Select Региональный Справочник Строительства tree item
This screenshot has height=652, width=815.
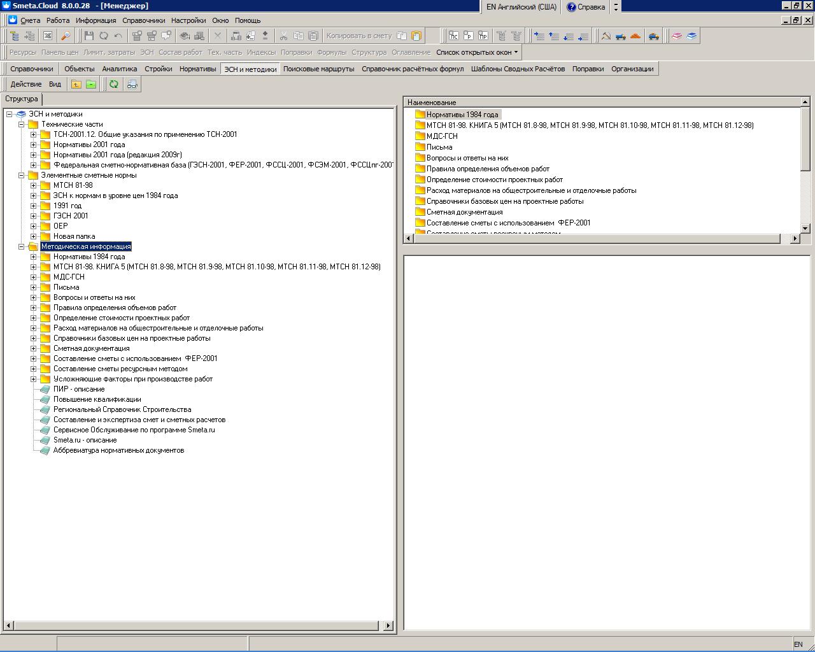(122, 409)
